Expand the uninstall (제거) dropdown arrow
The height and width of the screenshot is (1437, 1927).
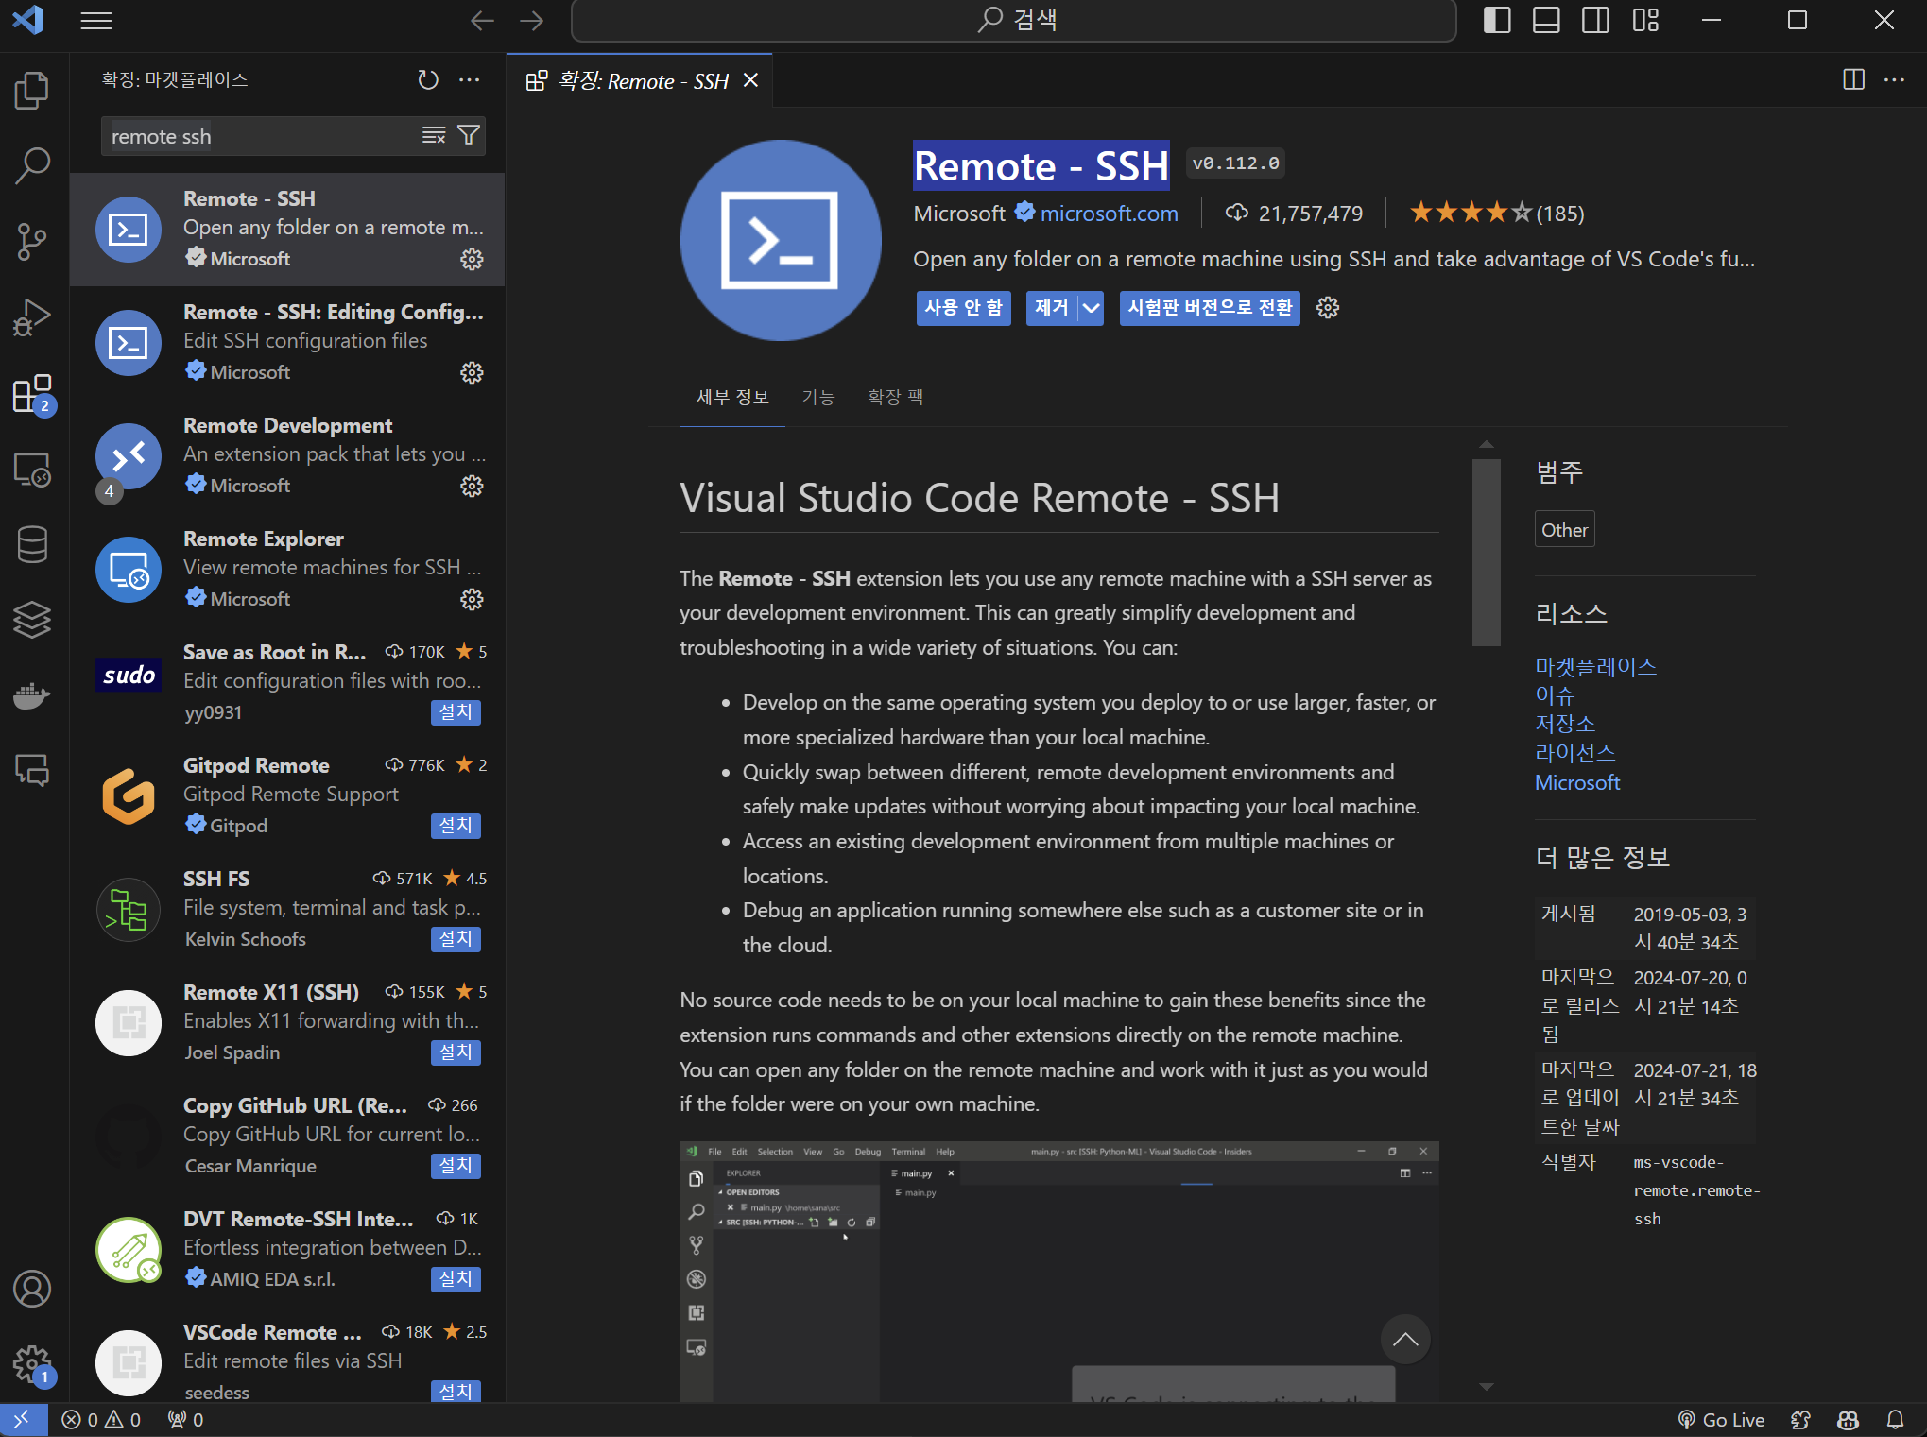coord(1092,308)
